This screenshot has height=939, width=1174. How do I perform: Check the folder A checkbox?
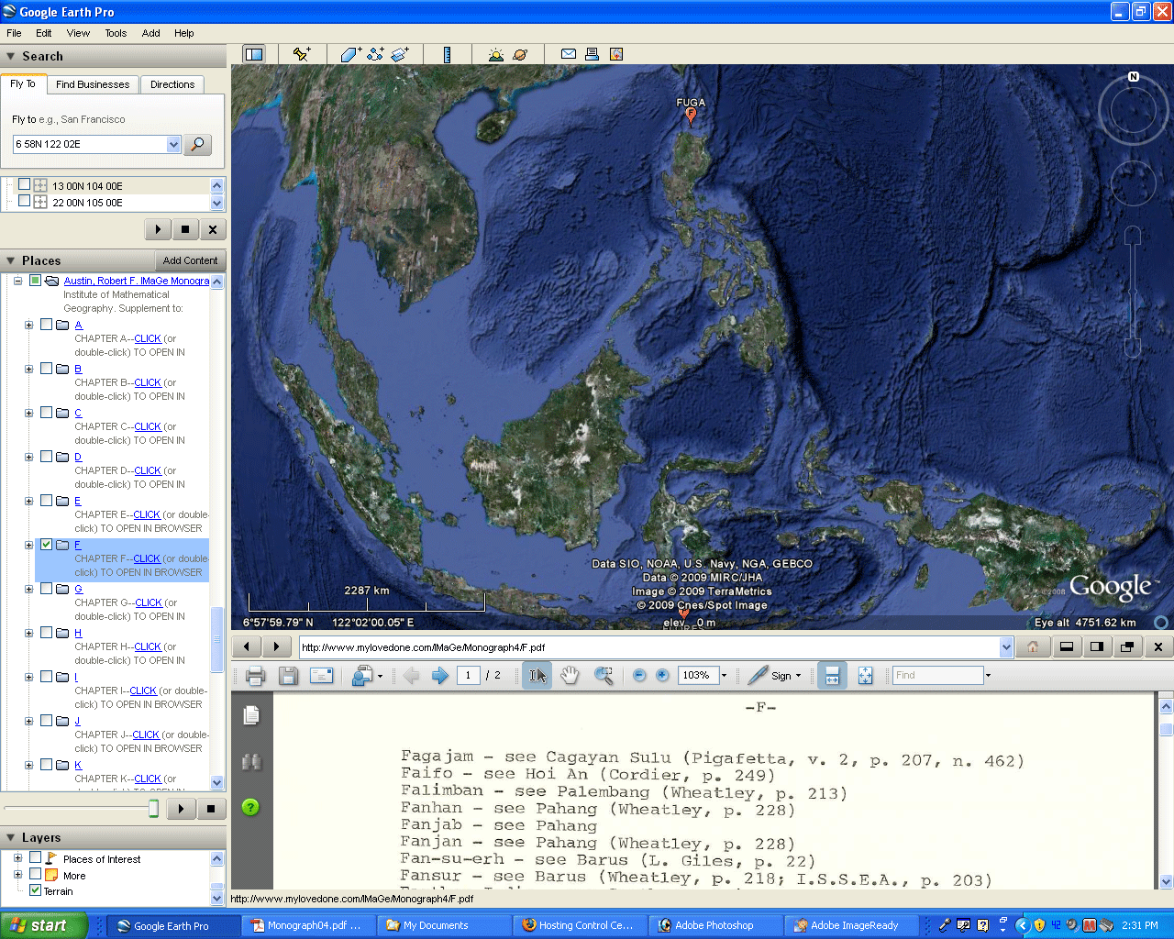46,324
